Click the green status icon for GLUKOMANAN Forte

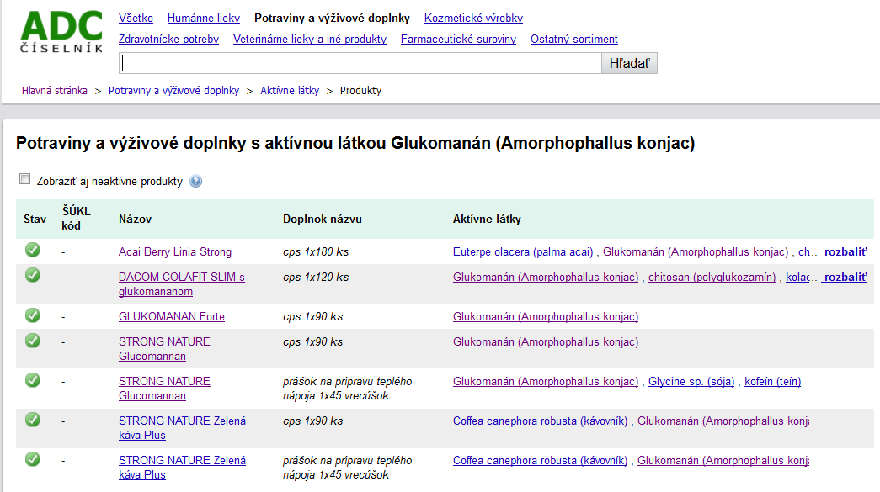point(33,315)
